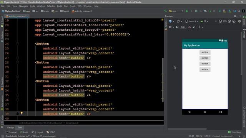Open the Preview panel gear settings dropdown

pos(235,16)
